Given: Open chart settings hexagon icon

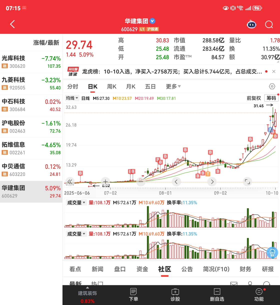Looking at the screenshot, I should tap(272, 86).
